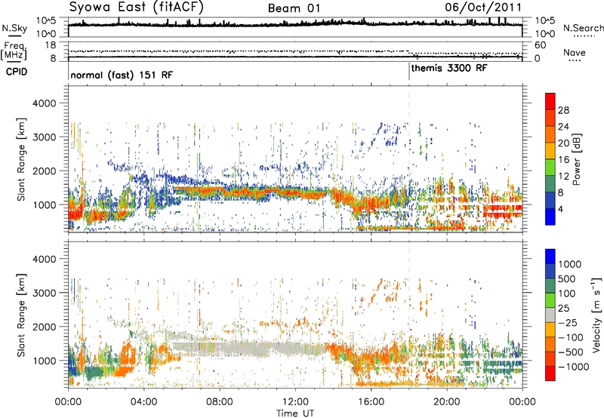
Task: Click the '20:00' time axis tick
Action: 447,402
